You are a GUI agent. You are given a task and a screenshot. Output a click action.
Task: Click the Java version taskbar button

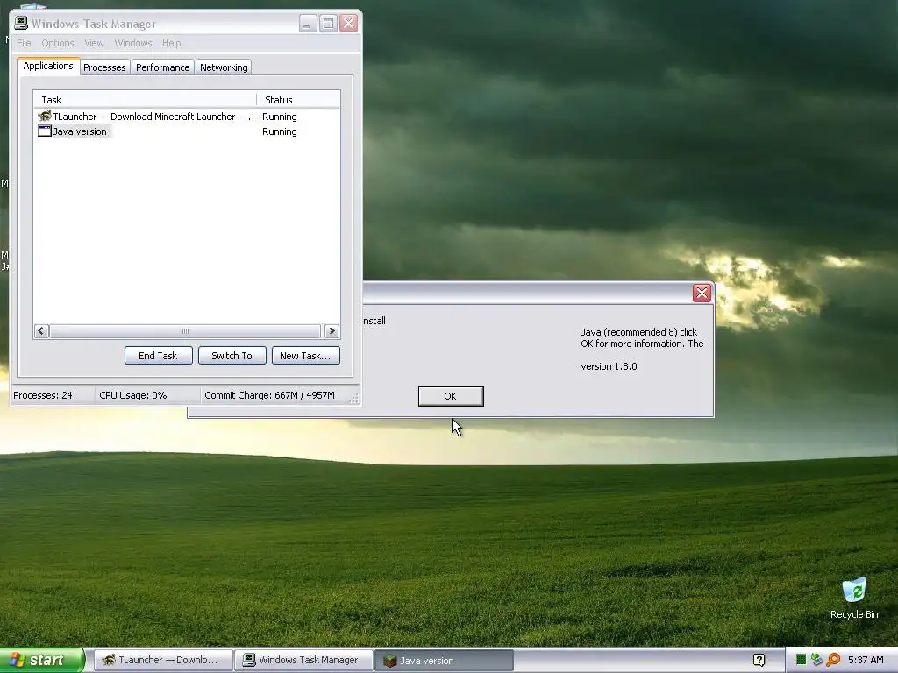click(444, 661)
